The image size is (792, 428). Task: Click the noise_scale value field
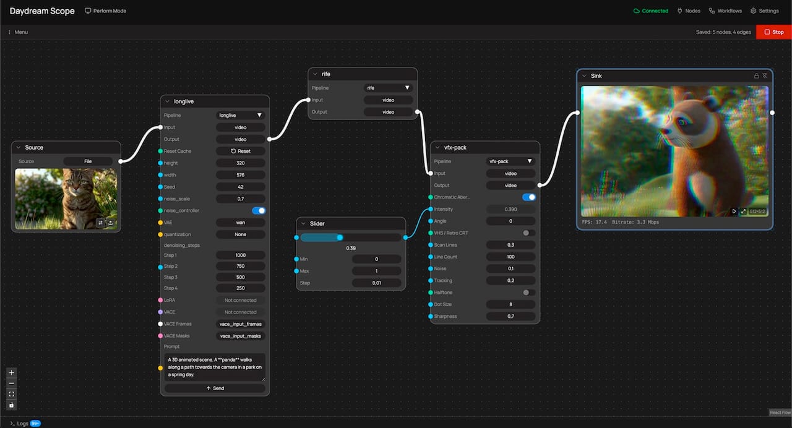(241, 199)
